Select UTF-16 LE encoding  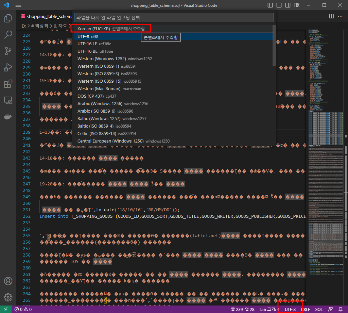[x=173, y=44]
